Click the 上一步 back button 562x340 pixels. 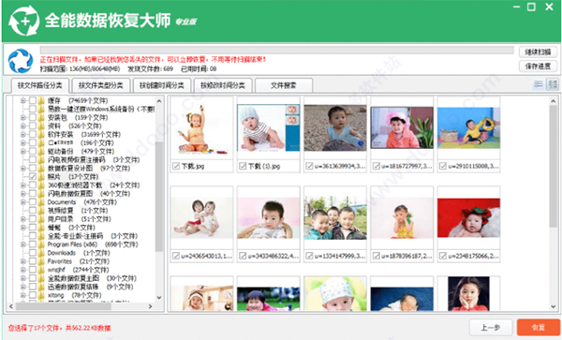click(491, 328)
